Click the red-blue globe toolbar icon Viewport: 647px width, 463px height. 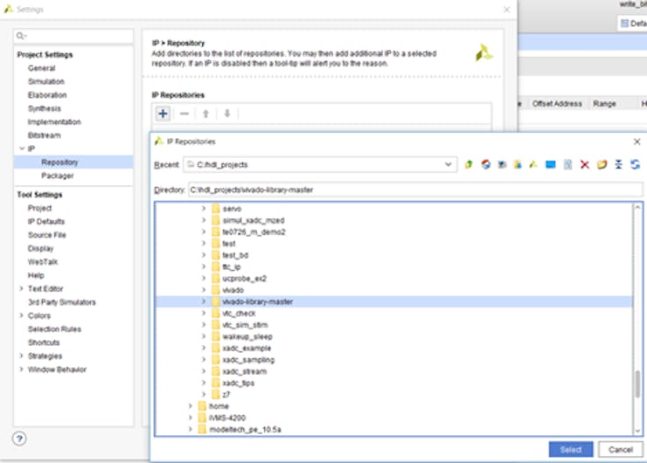[485, 164]
